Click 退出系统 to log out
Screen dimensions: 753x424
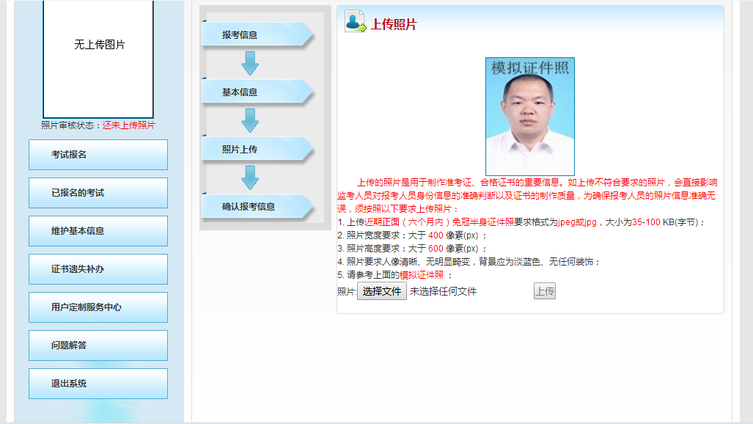98,383
